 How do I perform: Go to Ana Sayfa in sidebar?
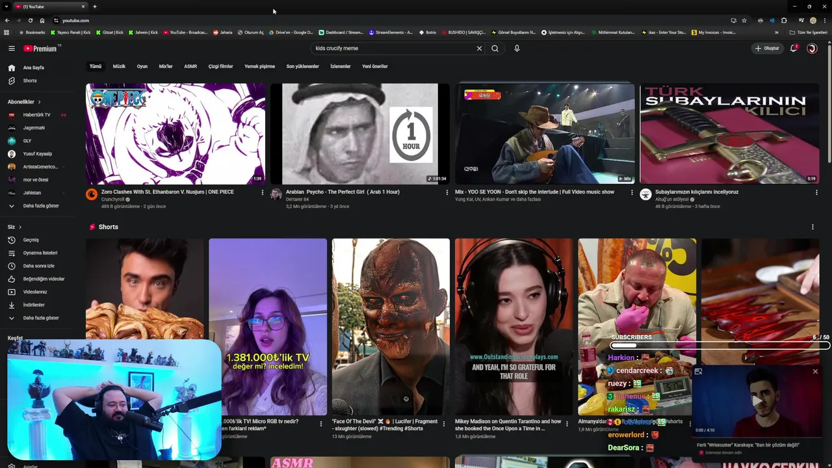(x=33, y=68)
